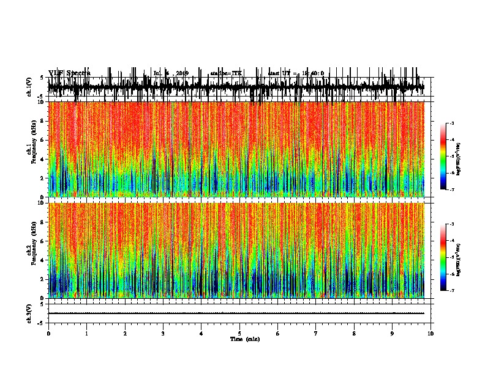Click time axis tick label 2
The width and height of the screenshot is (485, 374).
[125, 334]
